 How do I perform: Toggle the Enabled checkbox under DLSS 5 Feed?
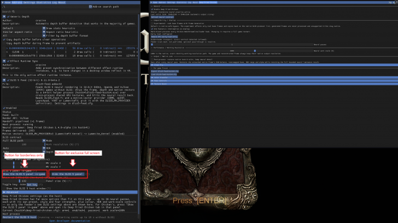tap(4, 108)
